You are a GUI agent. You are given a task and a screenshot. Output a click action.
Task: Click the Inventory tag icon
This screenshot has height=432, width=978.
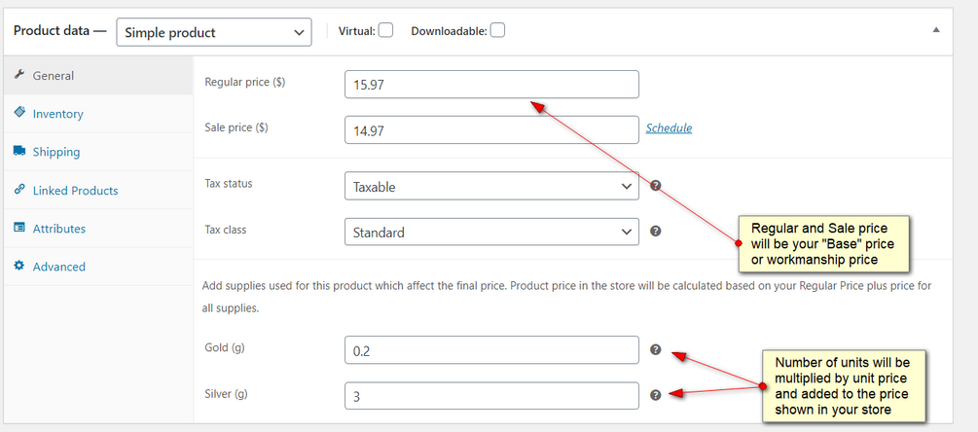(x=19, y=113)
